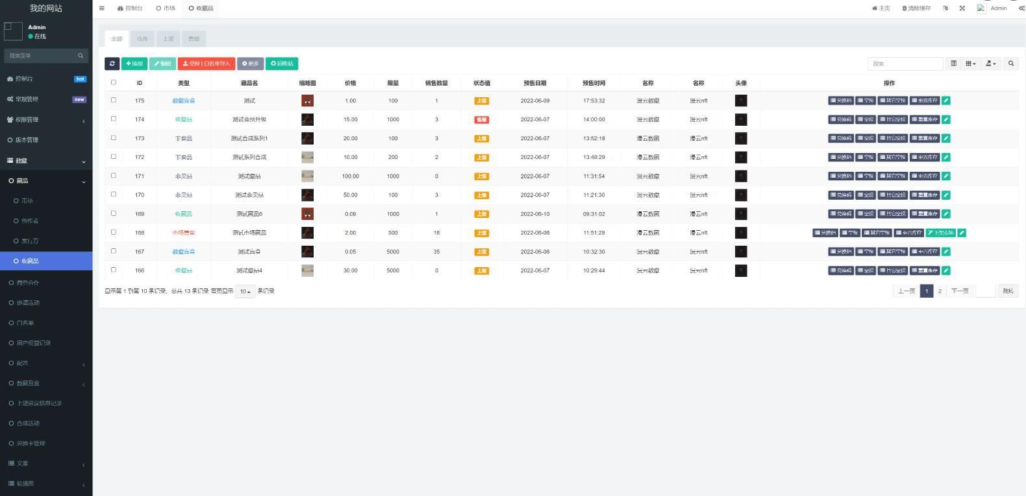Open the page size dropdown showing 10
This screenshot has width=1026, height=496.
point(245,292)
